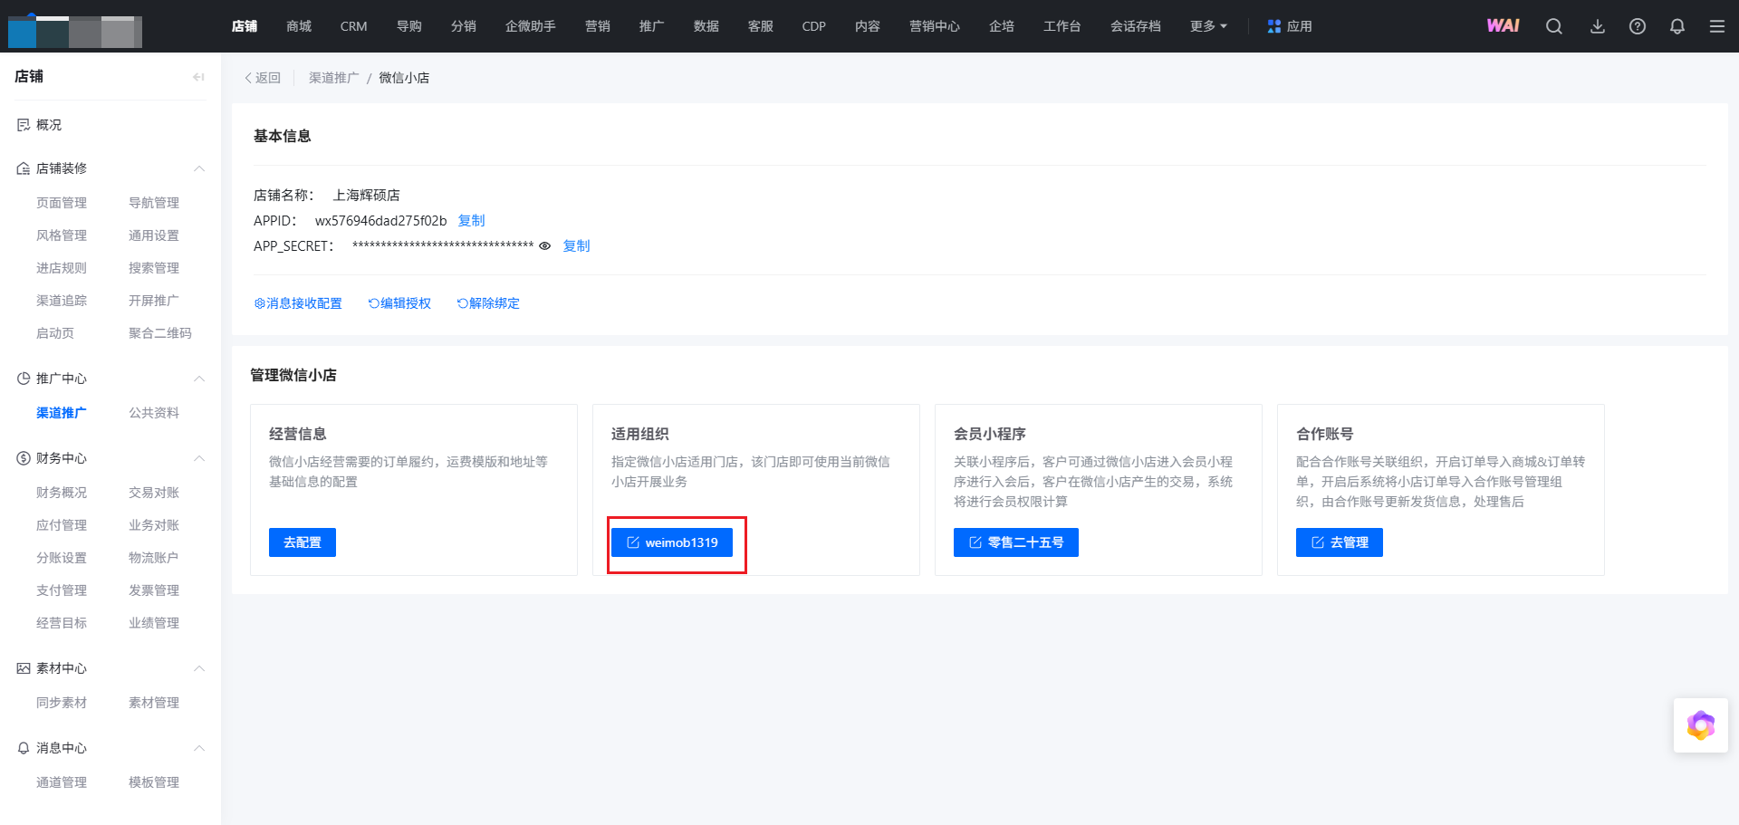Click the 零售二十五号 mini program button
This screenshot has width=1739, height=825.
click(1016, 542)
